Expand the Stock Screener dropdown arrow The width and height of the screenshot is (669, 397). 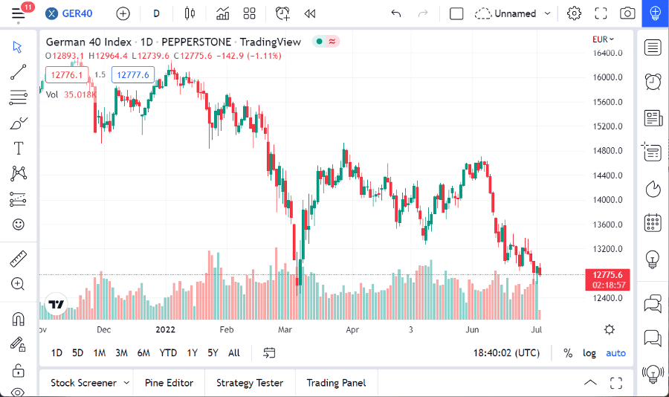click(126, 383)
